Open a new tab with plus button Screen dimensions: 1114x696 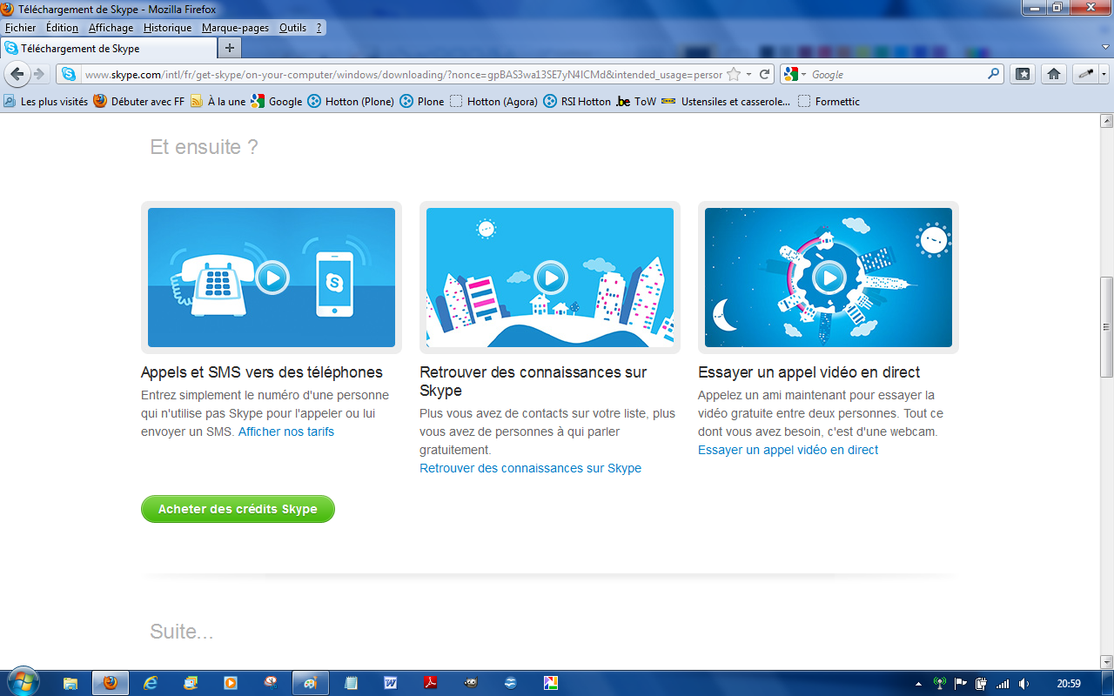click(x=230, y=48)
